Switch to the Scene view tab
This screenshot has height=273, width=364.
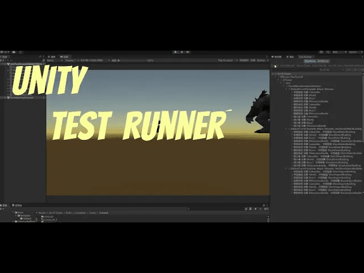coord(52,57)
